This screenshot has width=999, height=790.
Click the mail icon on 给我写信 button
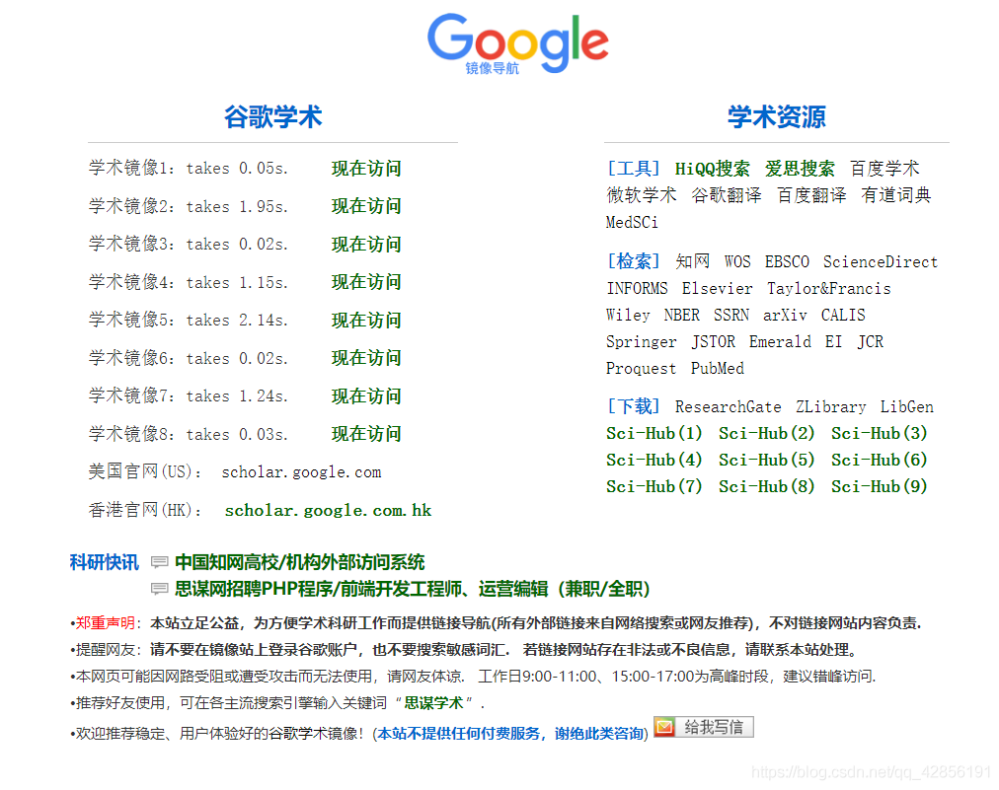(664, 727)
